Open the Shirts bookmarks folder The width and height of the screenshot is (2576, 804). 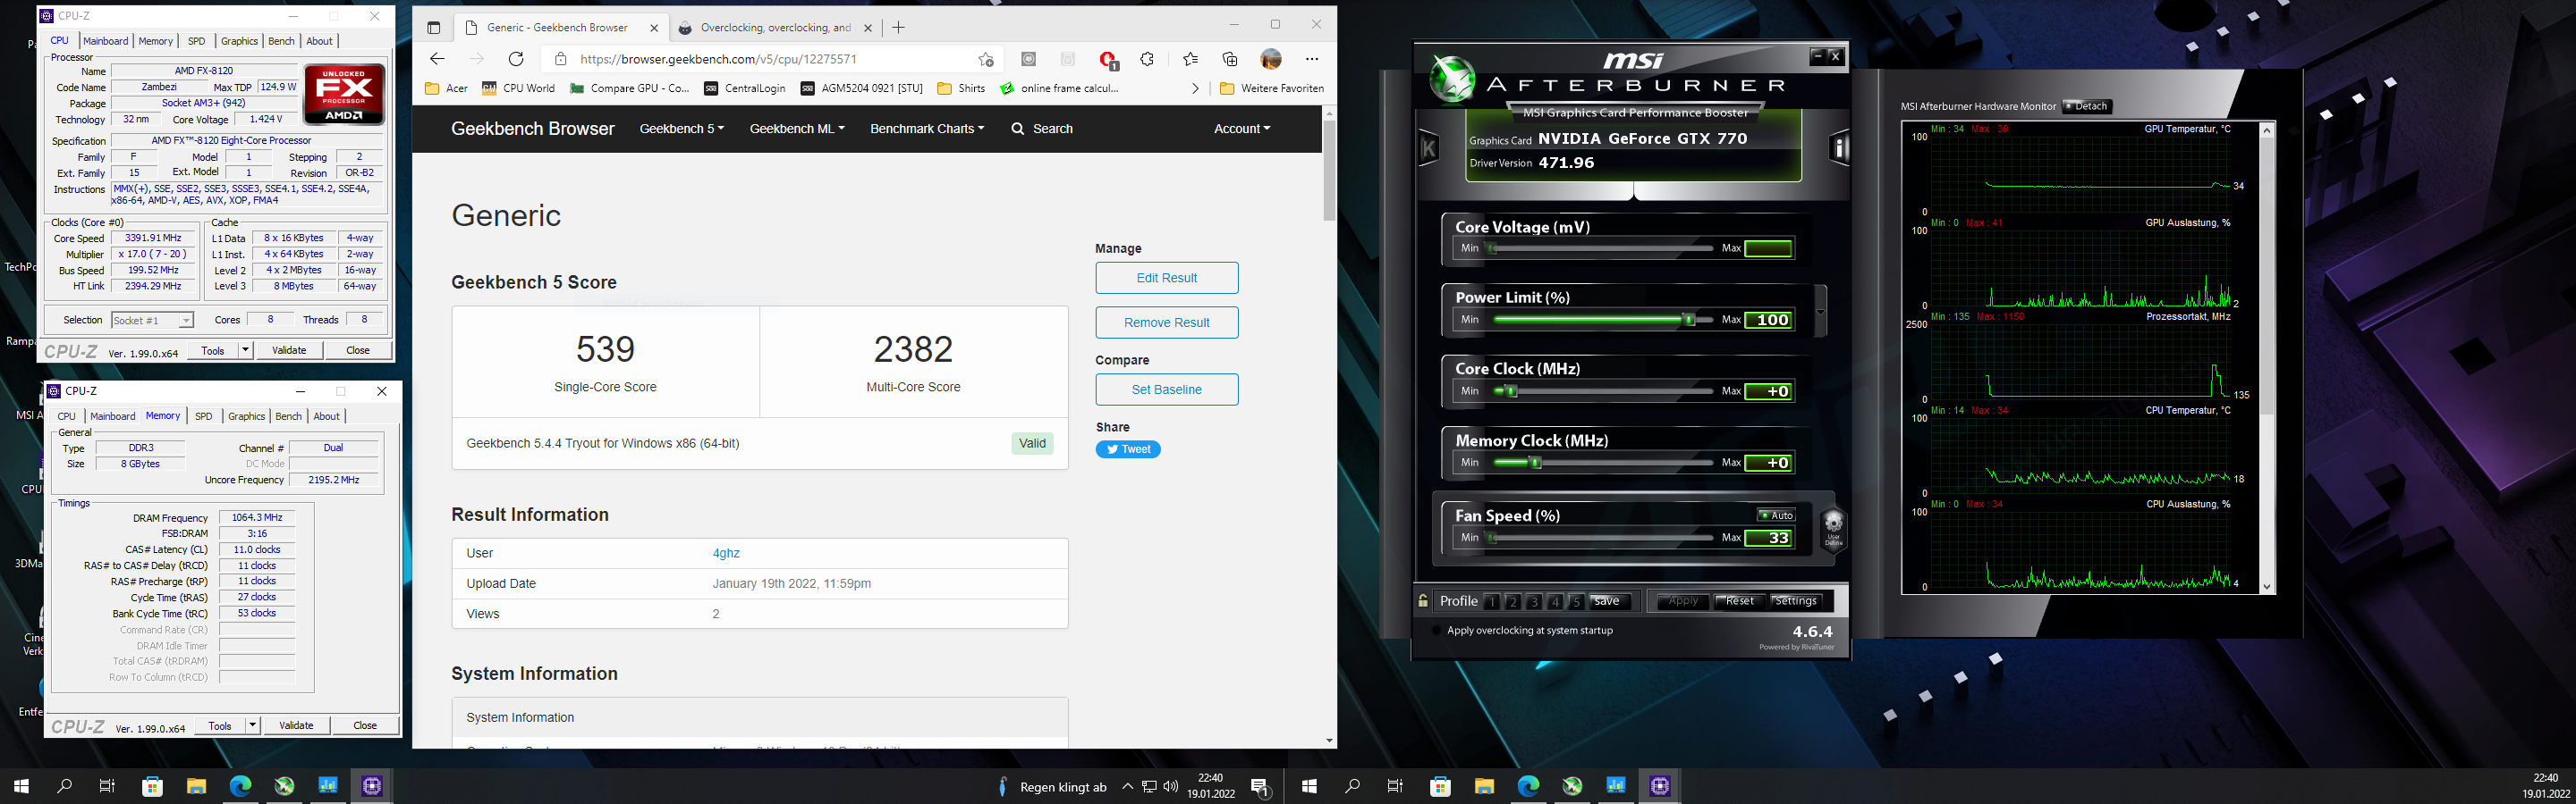tap(961, 88)
